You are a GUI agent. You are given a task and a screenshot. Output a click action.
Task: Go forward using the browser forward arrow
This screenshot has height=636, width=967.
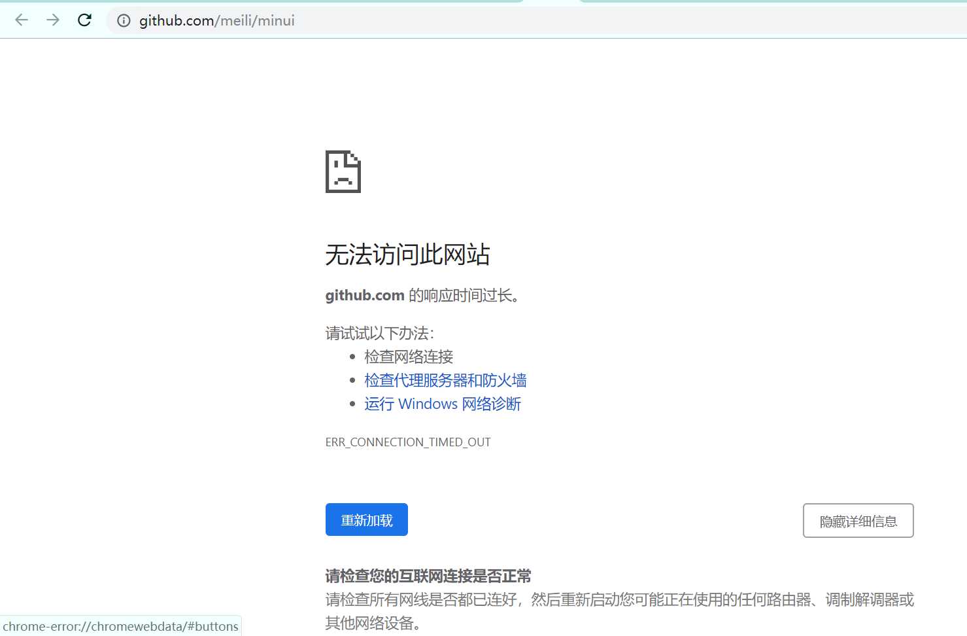pyautogui.click(x=53, y=20)
